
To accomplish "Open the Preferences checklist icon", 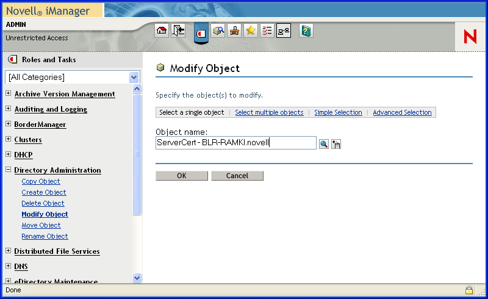I will pyautogui.click(x=267, y=31).
